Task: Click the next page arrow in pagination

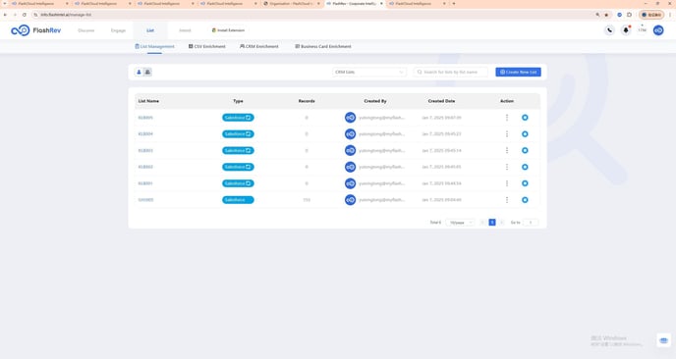Action: (x=501, y=223)
